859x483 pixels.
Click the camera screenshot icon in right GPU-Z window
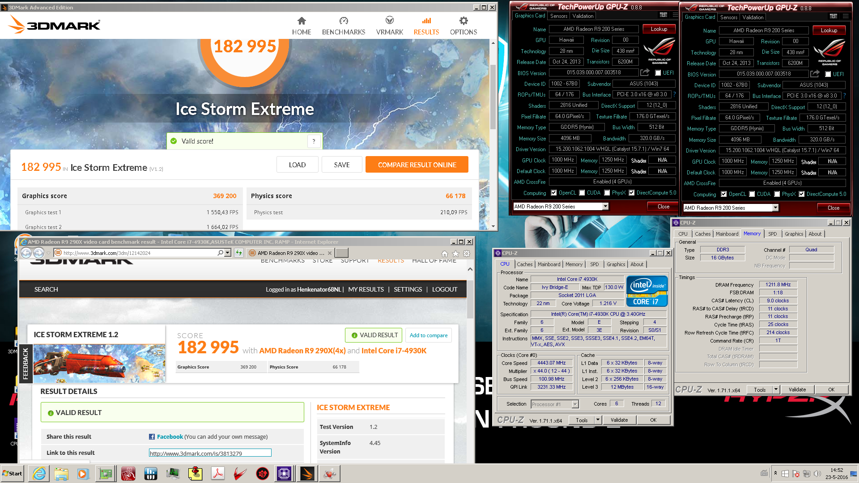tap(833, 16)
